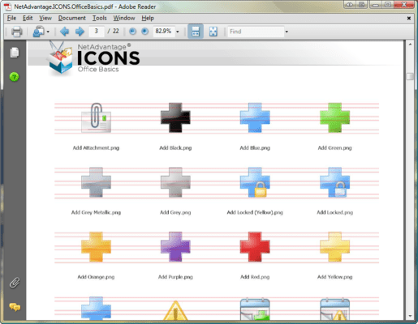Click the zoom in button
418x324 pixels.
(x=144, y=32)
